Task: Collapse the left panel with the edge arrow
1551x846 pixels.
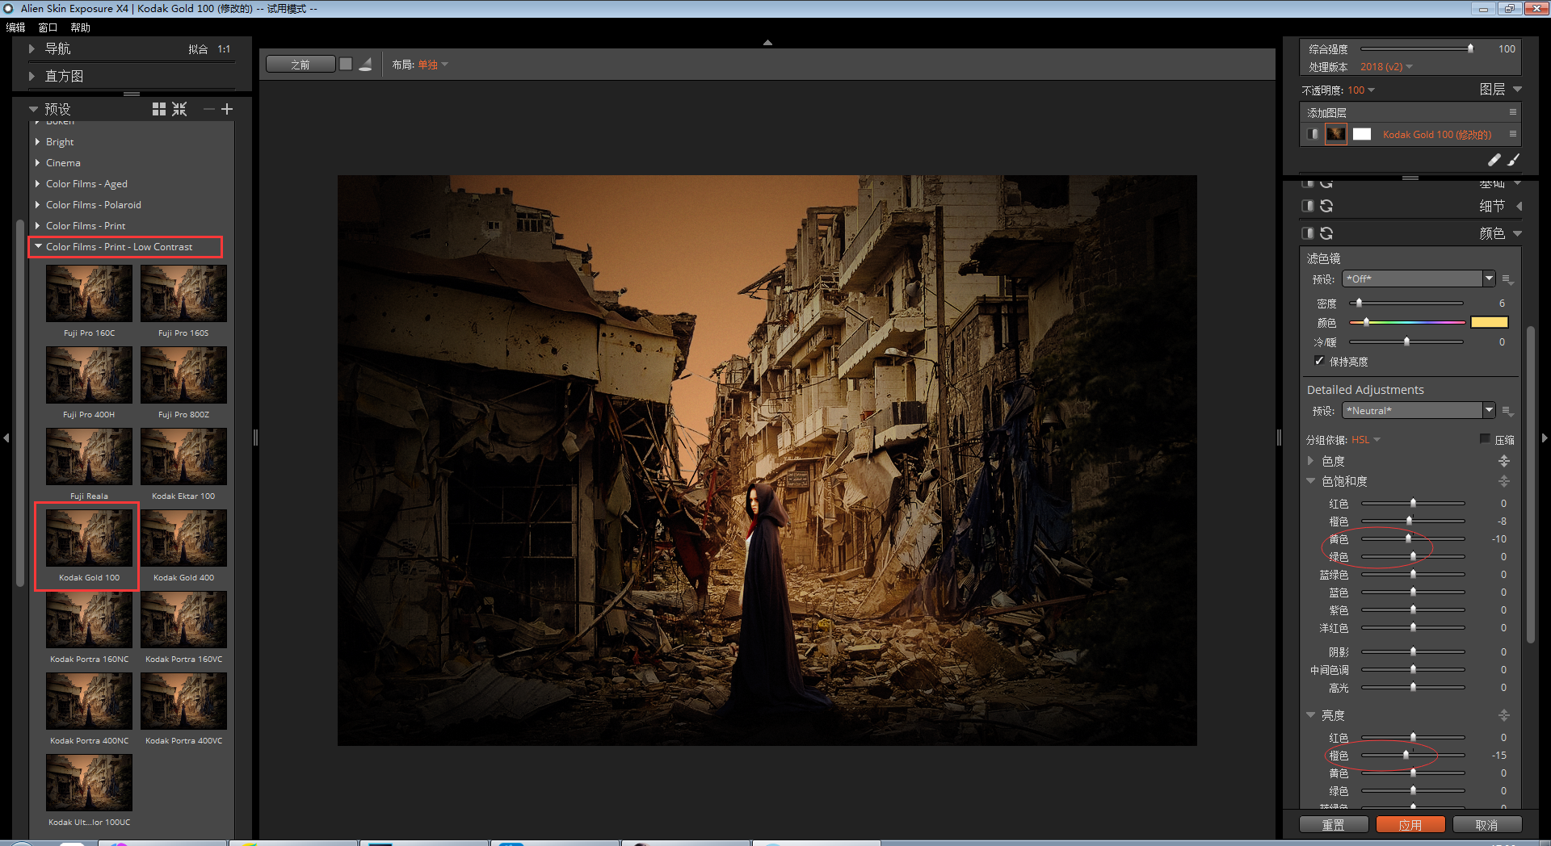Action: tap(6, 438)
